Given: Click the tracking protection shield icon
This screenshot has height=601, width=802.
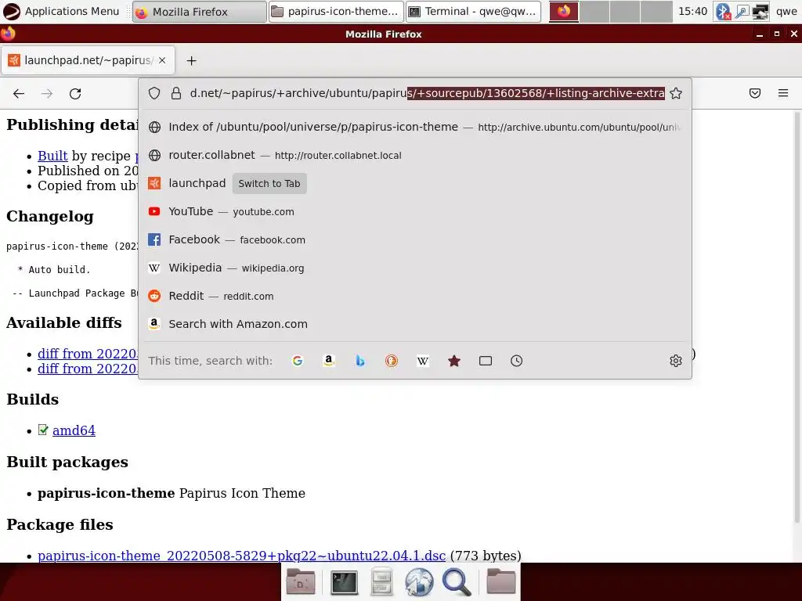Looking at the screenshot, I should pyautogui.click(x=154, y=93).
